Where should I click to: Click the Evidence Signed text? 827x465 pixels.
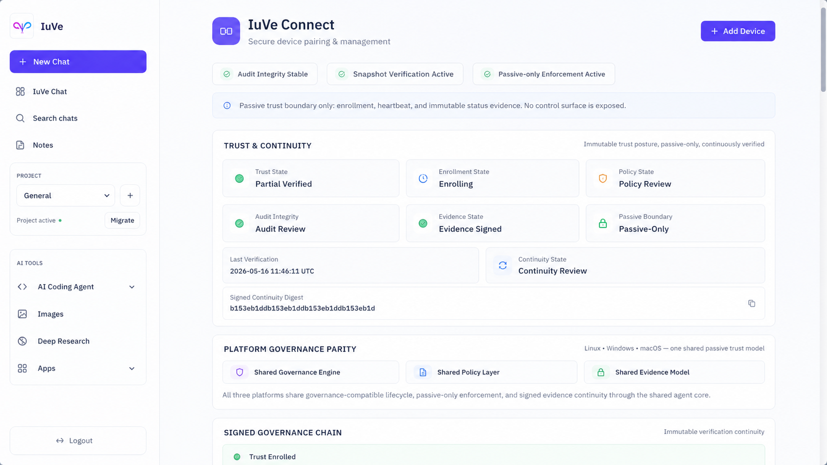pyautogui.click(x=470, y=229)
